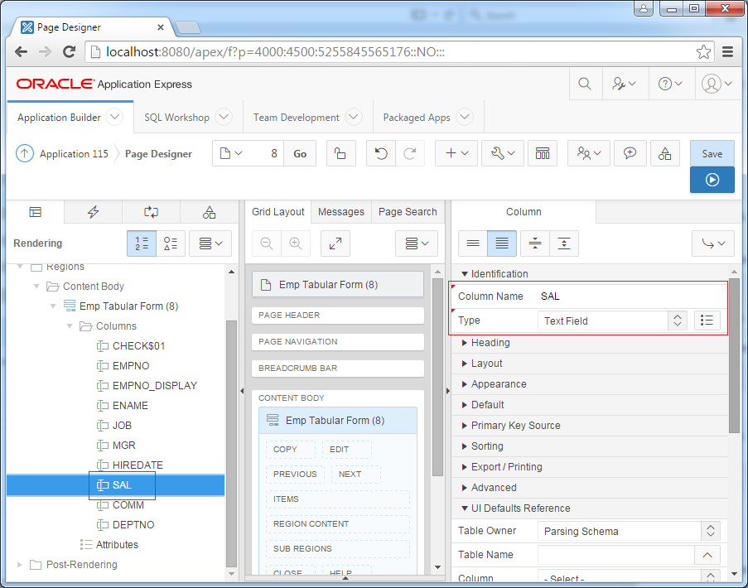This screenshot has height=588, width=748.
Task: Redo the last change
Action: [409, 153]
